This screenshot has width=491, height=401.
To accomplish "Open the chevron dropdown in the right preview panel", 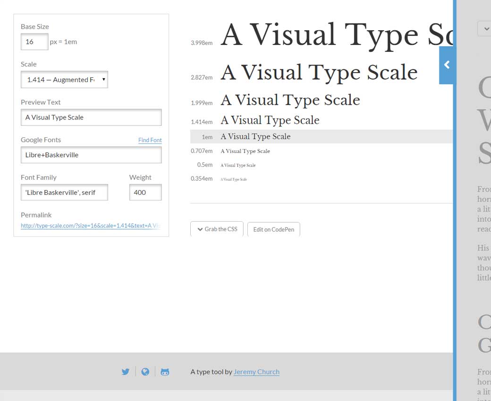I will point(484,29).
